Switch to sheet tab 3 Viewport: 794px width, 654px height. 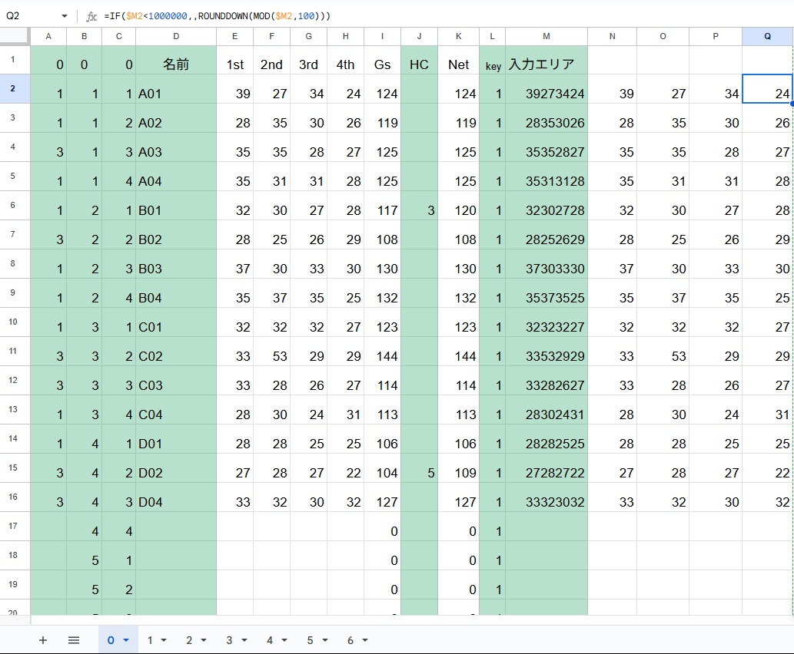click(229, 640)
